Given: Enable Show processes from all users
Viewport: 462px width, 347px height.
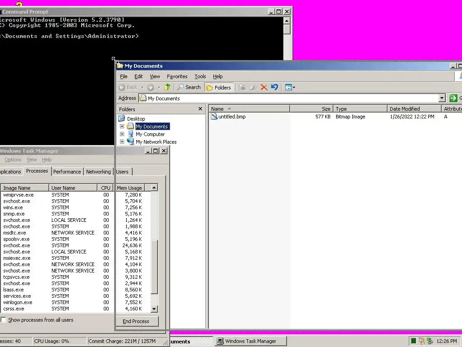Looking at the screenshot, I should tap(3, 320).
